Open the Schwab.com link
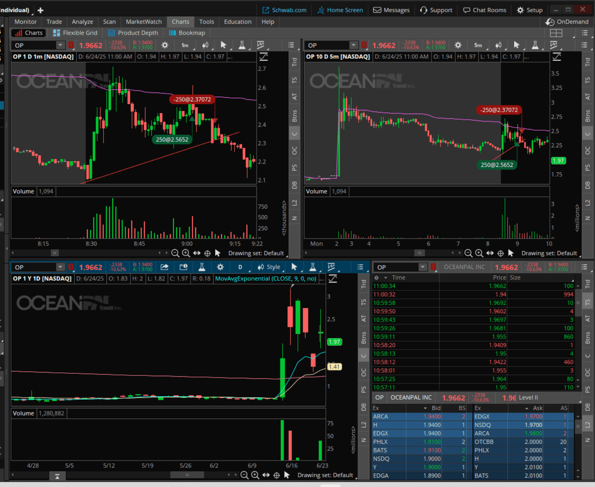This screenshot has height=487, width=595. [284, 10]
